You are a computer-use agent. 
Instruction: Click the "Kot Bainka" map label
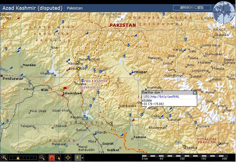(x=128, y=106)
